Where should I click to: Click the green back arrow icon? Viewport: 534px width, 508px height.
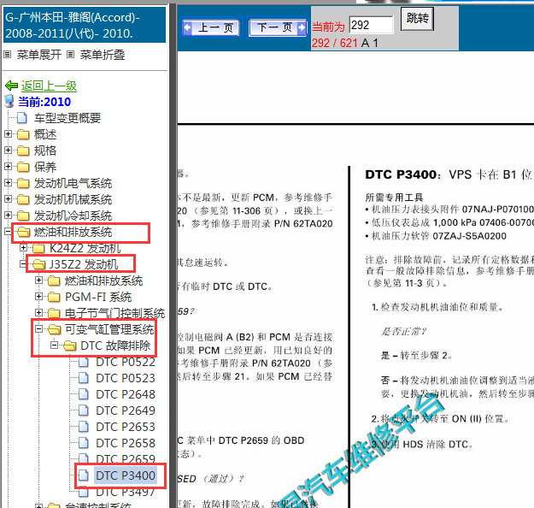point(12,86)
